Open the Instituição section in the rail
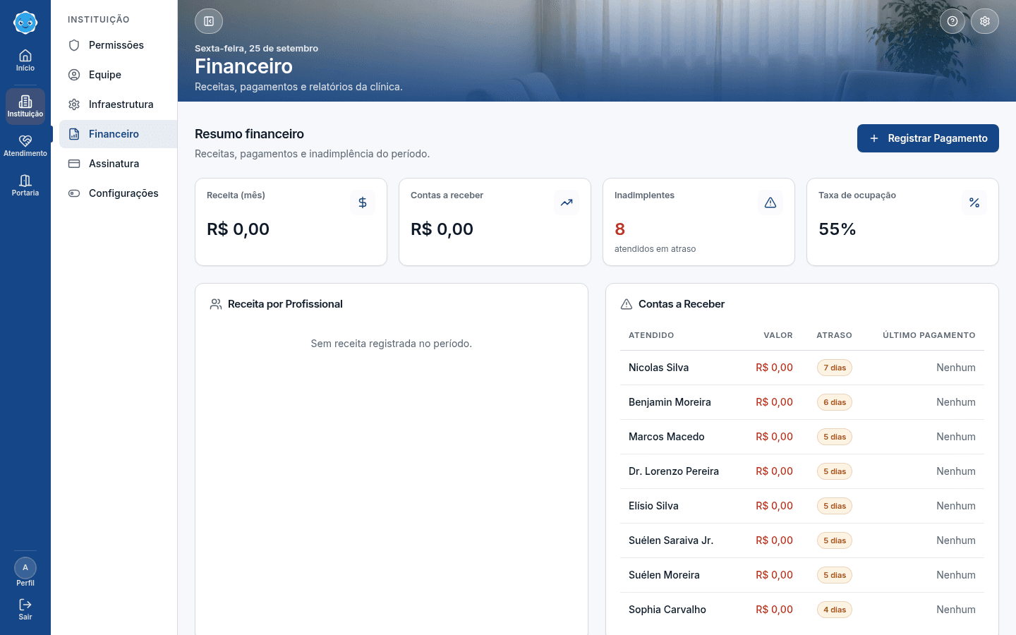 pyautogui.click(x=25, y=107)
